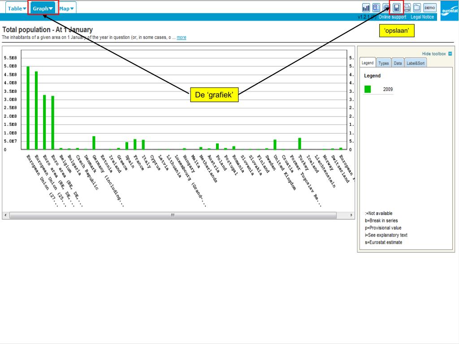
Task: Click the Eurostat logo
Action: coord(449,11)
